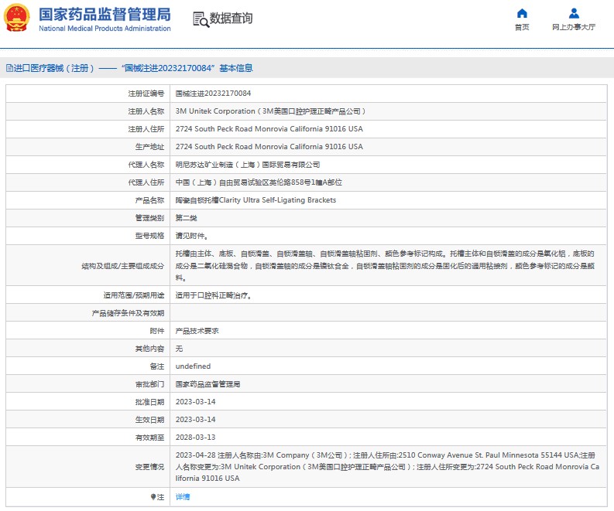The height and width of the screenshot is (511, 614).
Task: Open the 详情 details link
Action: (x=183, y=496)
